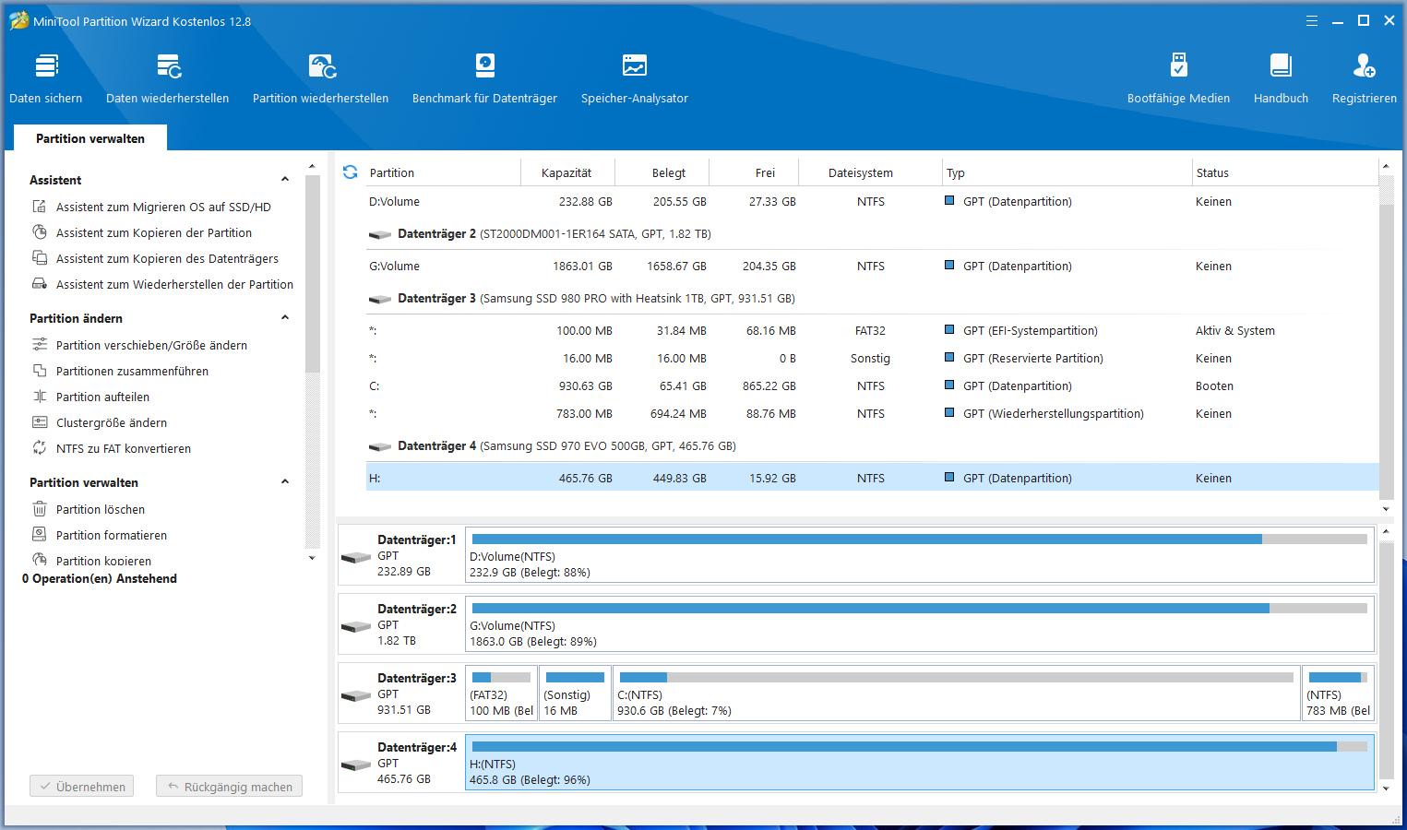This screenshot has width=1407, height=830.
Task: Click left panel scrollbar down arrow
Action: (312, 558)
